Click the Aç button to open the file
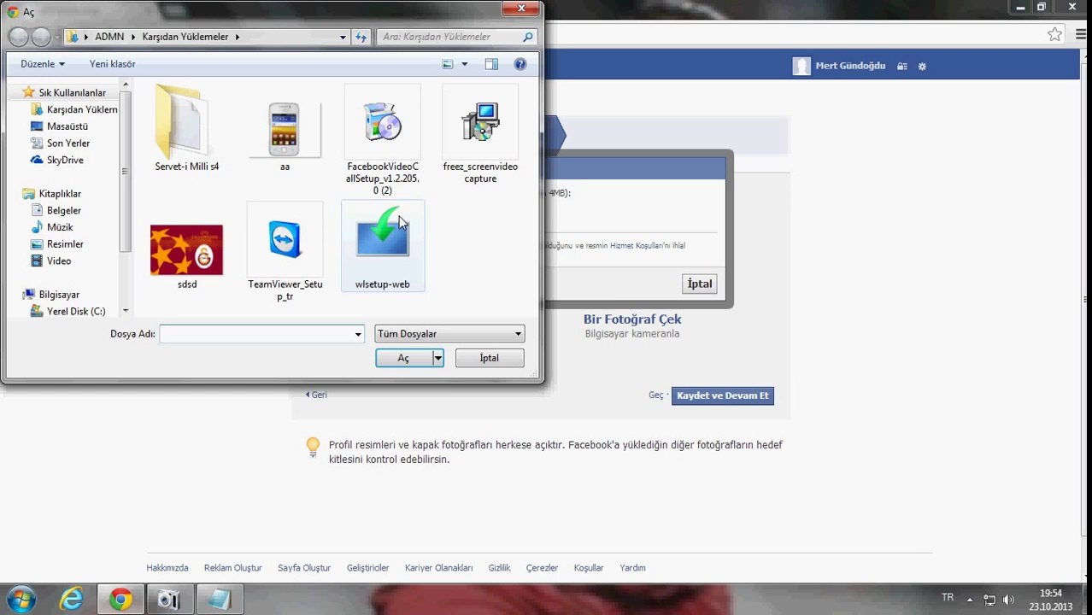The width and height of the screenshot is (1092, 615). pos(403,358)
